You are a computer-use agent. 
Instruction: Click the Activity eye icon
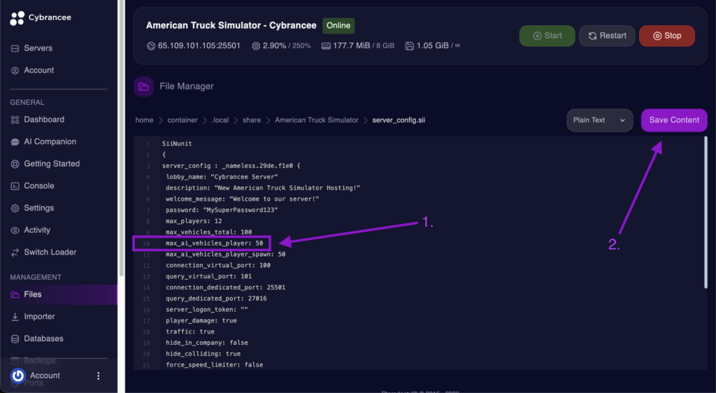click(15, 231)
